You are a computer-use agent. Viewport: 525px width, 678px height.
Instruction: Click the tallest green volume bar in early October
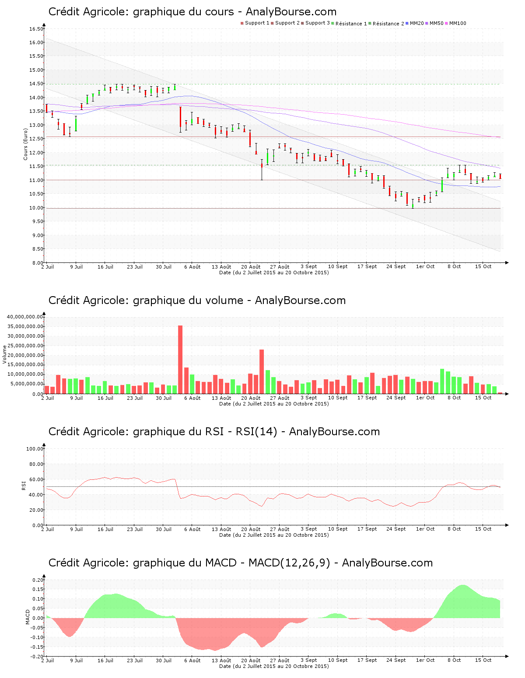[x=442, y=381]
